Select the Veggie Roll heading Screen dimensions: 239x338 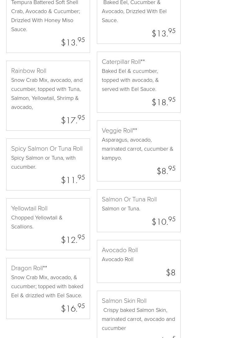119,131
